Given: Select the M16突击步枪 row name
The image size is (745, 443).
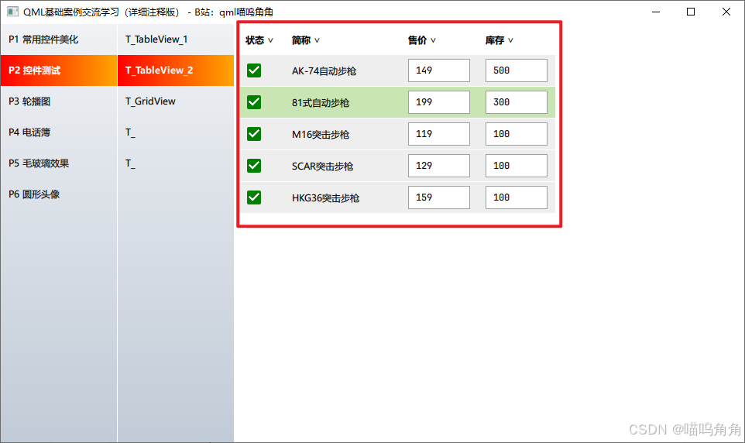Looking at the screenshot, I should click(321, 135).
